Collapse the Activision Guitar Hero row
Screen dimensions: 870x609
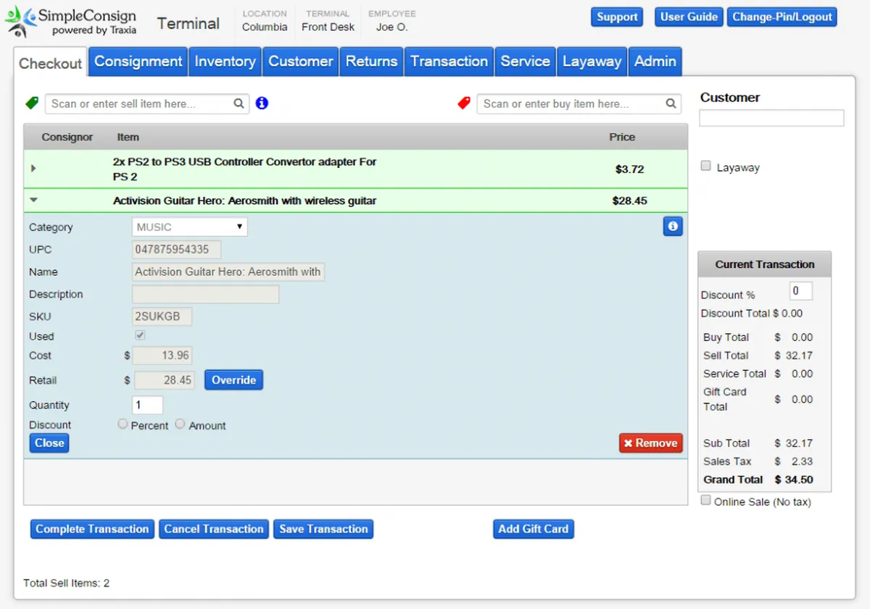click(33, 201)
